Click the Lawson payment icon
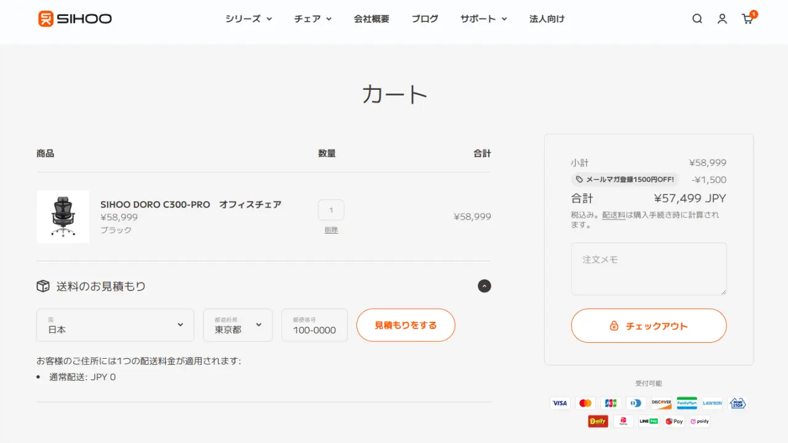 point(712,403)
